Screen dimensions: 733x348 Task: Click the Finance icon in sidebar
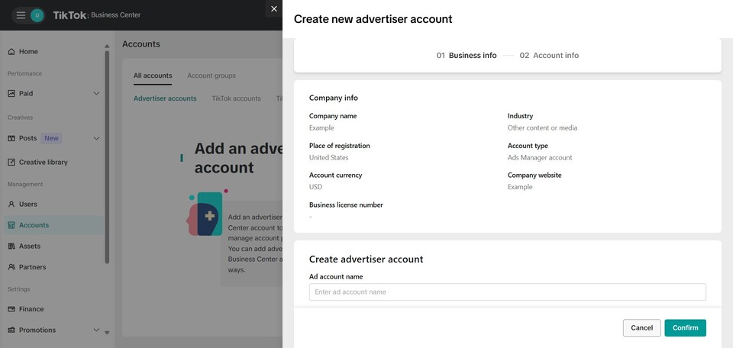tap(11, 309)
